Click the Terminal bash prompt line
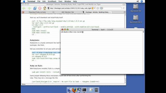 (72, 32)
